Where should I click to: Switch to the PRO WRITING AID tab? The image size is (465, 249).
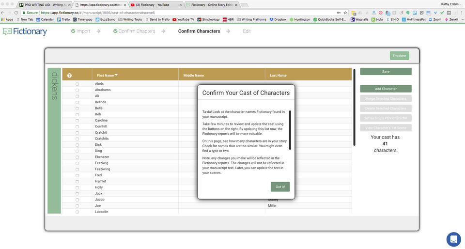(44, 5)
